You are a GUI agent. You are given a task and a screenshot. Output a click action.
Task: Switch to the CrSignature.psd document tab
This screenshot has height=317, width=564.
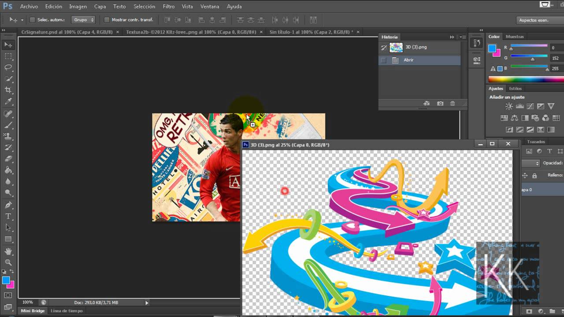click(67, 32)
